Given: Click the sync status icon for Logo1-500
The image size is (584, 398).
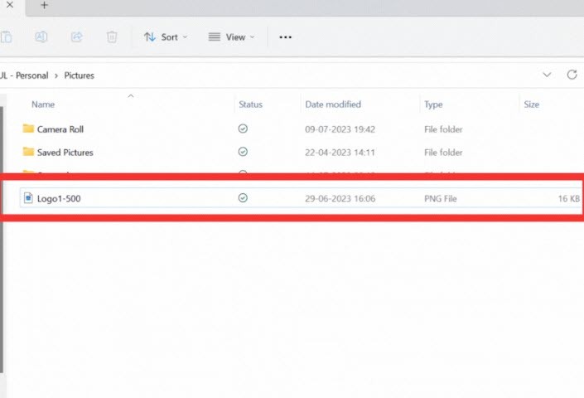Looking at the screenshot, I should pos(243,198).
